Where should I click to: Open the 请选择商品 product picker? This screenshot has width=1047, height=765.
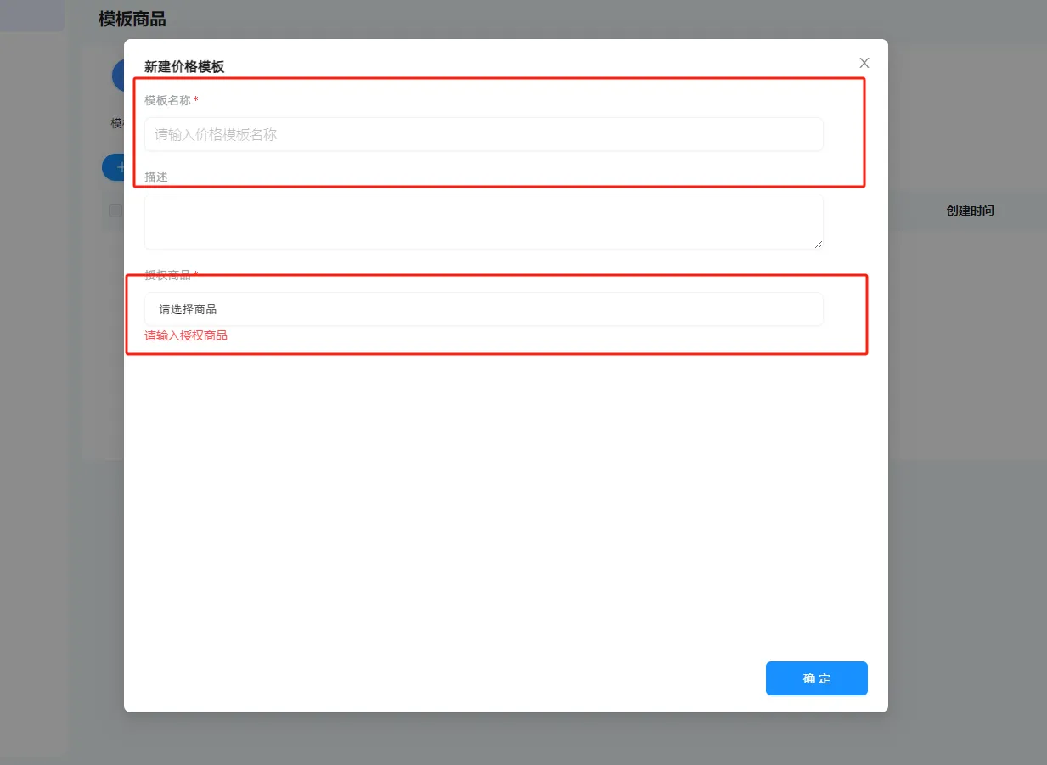click(x=484, y=309)
